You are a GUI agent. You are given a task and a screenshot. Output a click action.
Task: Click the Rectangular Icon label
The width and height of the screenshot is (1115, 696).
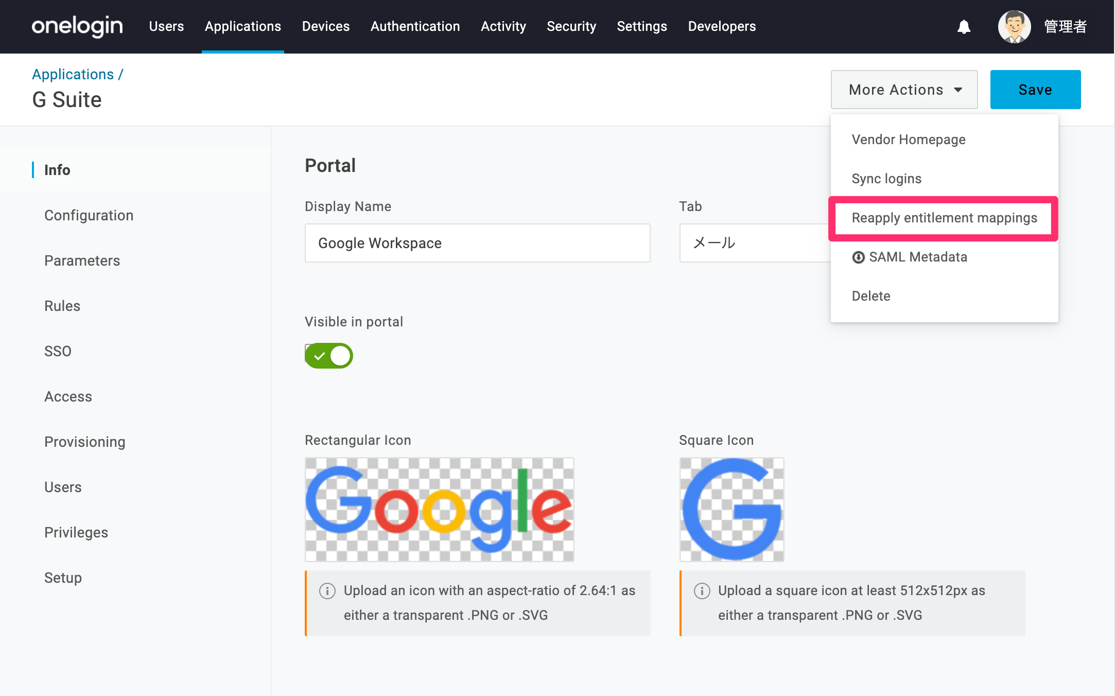358,440
